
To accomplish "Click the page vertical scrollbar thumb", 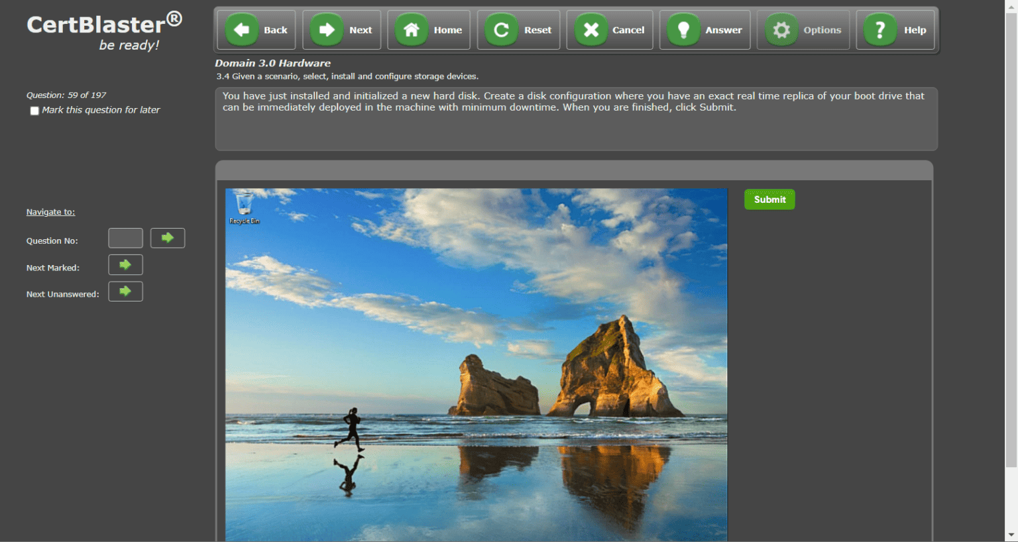I will [1011, 239].
